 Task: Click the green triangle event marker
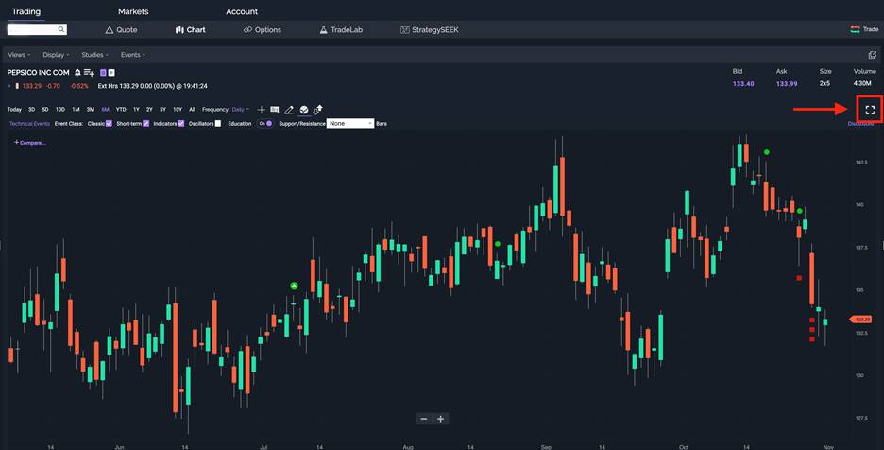pos(294,286)
